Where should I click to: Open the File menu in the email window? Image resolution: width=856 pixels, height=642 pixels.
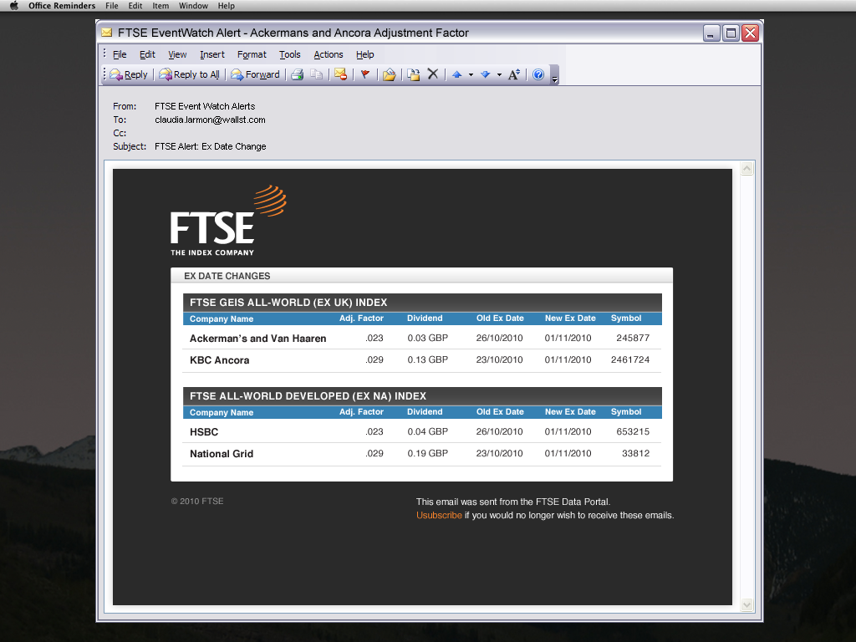[x=120, y=54]
